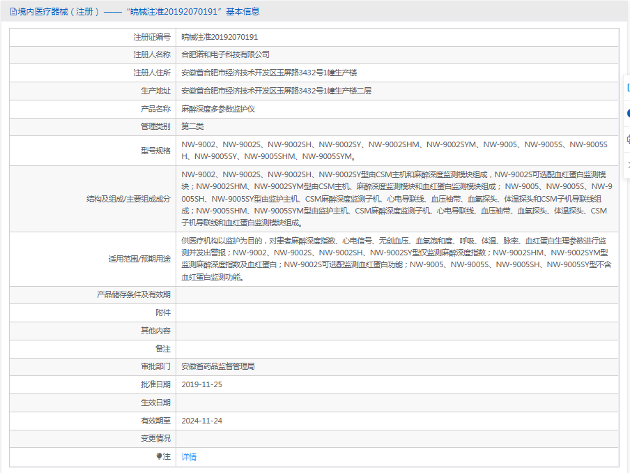
Task: Click the 有效期至 label
Action: click(155, 421)
